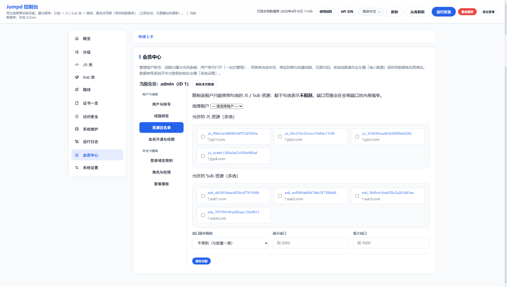Expand the 端口额外限制 dropdown

(230, 243)
